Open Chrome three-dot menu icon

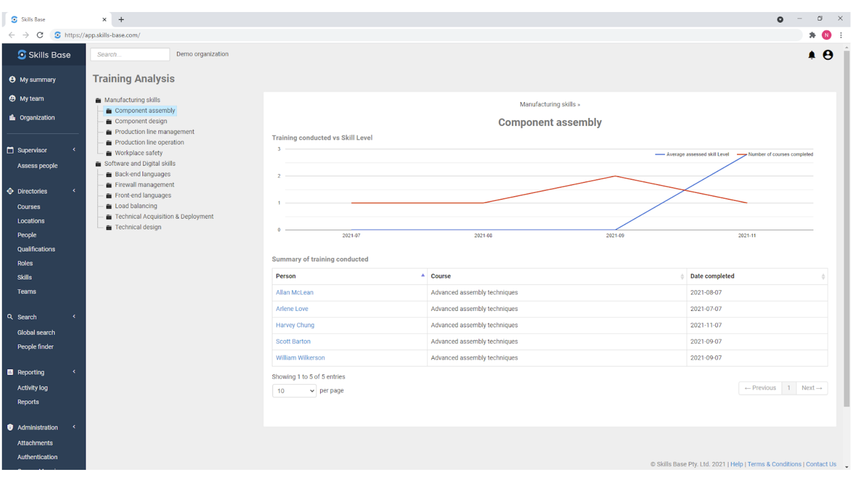(x=841, y=35)
